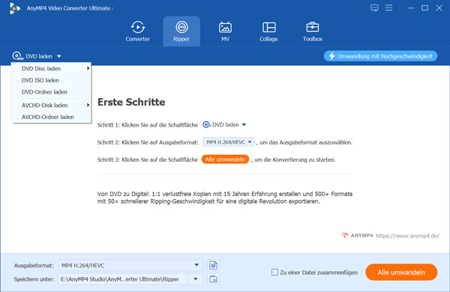450x292 pixels.
Task: Enable Zu einer Datei zusammenfügen checkbox
Action: [274, 273]
